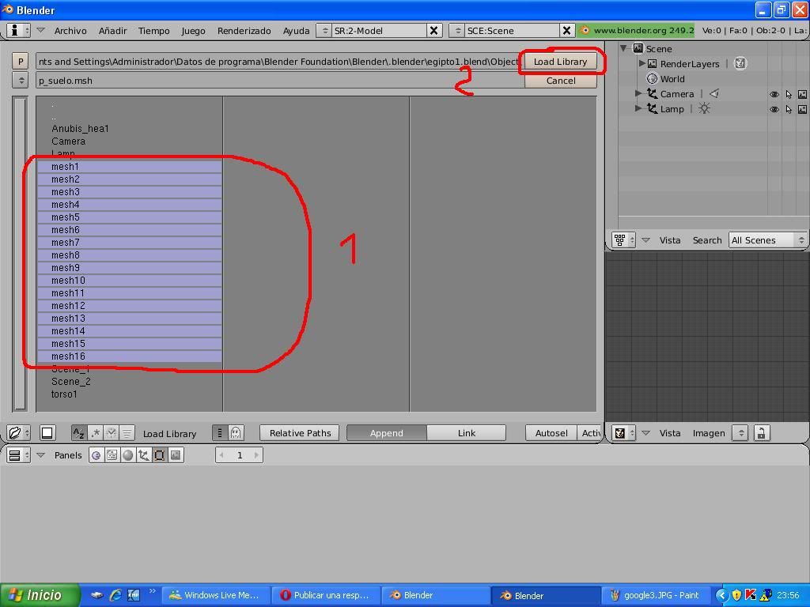Viewport: 810px width, 607px height.
Task: Sort files by size icon
Action: pyautogui.click(x=127, y=432)
